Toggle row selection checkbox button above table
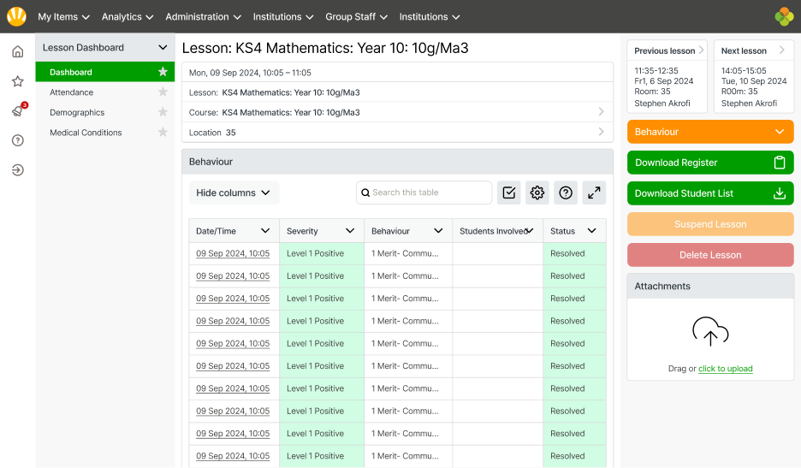This screenshot has height=468, width=801. pos(509,193)
